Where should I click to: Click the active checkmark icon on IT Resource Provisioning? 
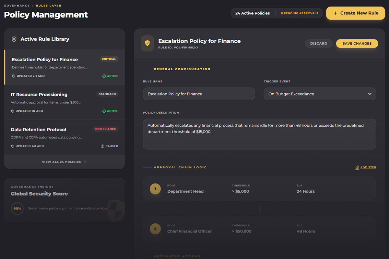(104, 111)
